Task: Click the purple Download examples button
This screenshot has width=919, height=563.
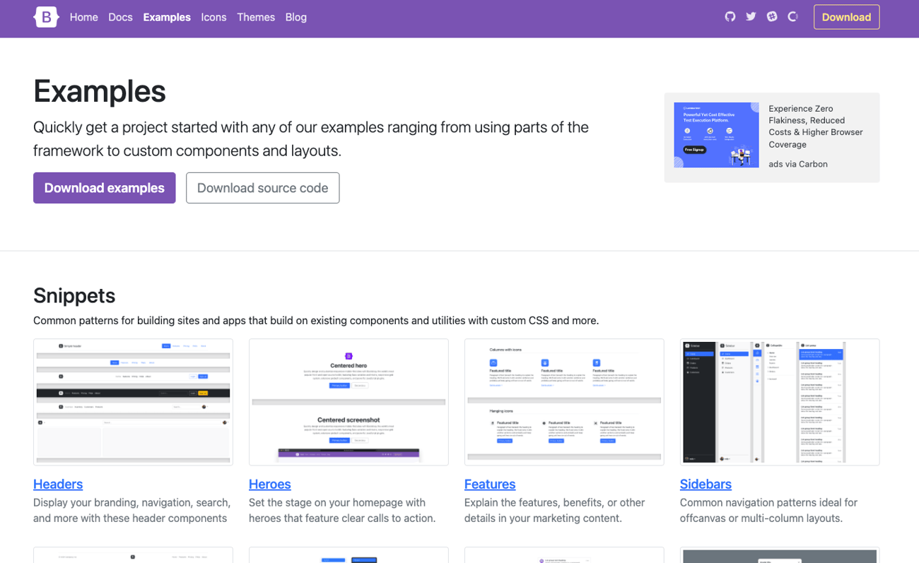Action: pos(105,188)
